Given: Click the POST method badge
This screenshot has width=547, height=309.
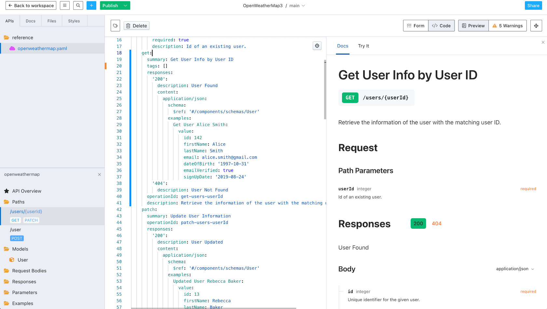Looking at the screenshot, I should pyautogui.click(x=17, y=238).
